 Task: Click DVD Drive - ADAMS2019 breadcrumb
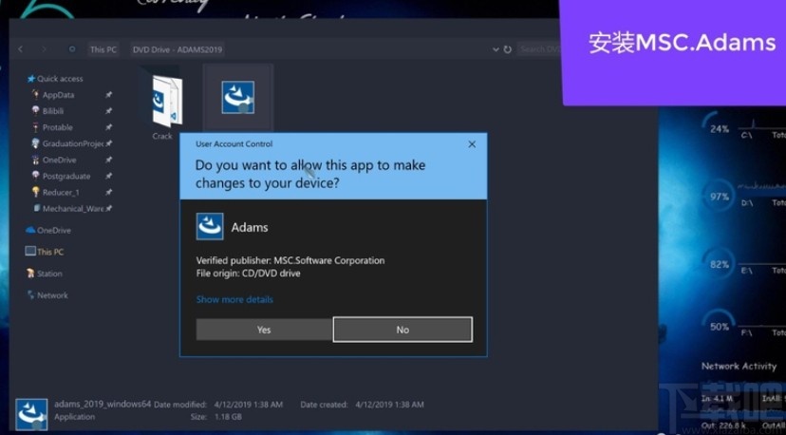pos(177,49)
